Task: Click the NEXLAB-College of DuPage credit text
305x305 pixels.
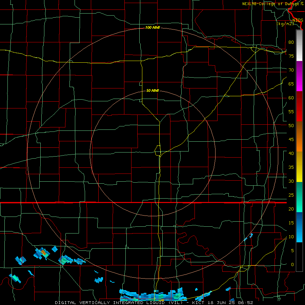Action: [272, 4]
